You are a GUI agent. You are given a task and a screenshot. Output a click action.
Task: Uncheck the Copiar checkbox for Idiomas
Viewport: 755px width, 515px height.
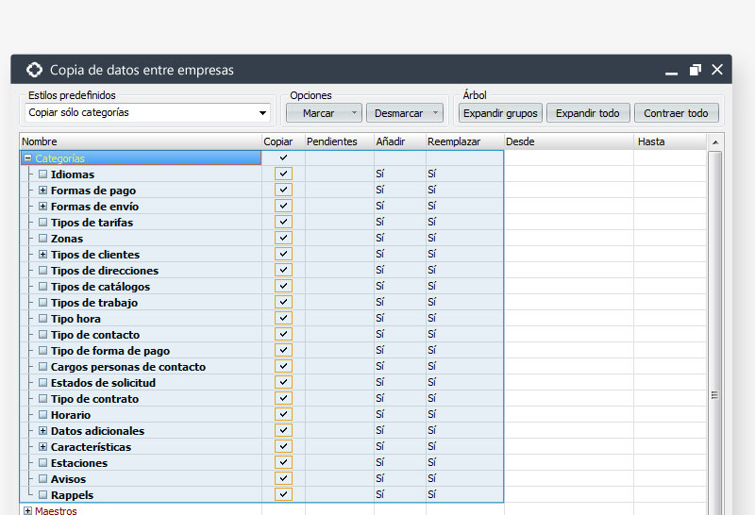(284, 174)
